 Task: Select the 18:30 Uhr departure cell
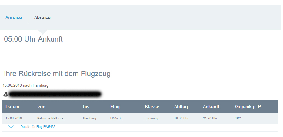pos(181,118)
